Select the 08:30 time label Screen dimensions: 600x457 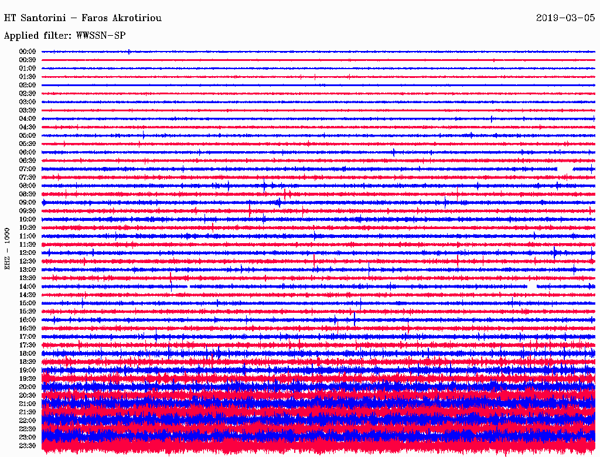point(28,195)
